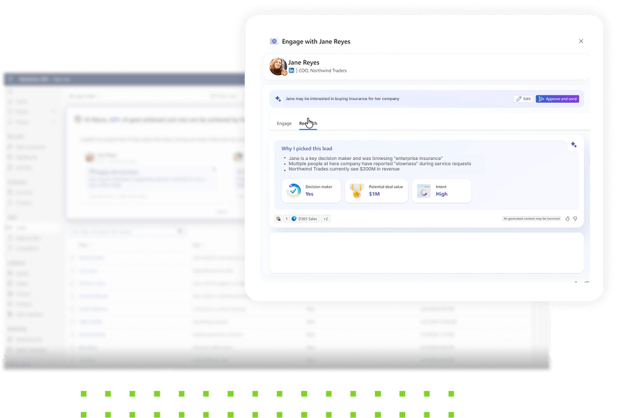Switch to the Engage tab
Viewport: 619px width, 418px height.
(284, 124)
